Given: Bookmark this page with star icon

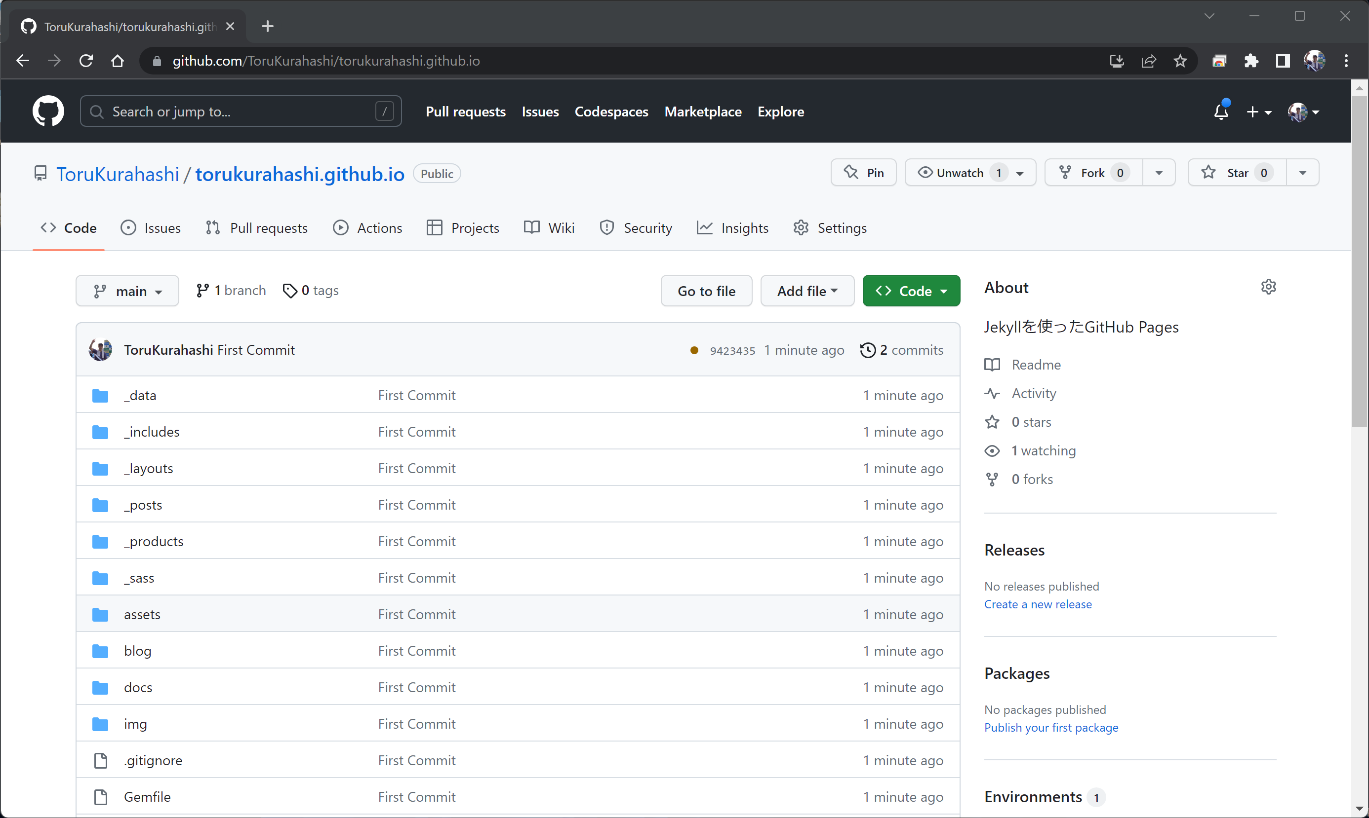Looking at the screenshot, I should 1180,61.
